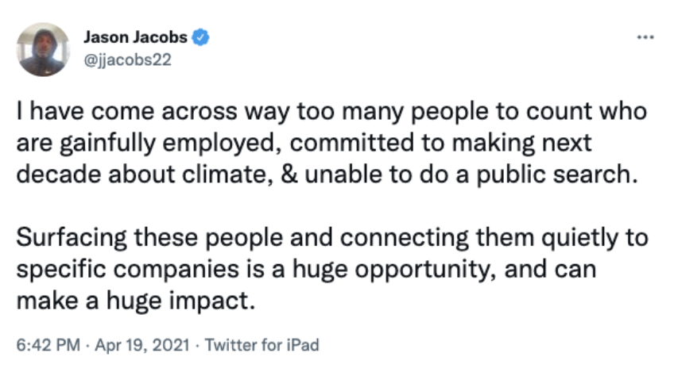Image resolution: width=674 pixels, height=368 pixels.
Task: Open Jason Jacobs' profile avatar photo
Action: (43, 50)
